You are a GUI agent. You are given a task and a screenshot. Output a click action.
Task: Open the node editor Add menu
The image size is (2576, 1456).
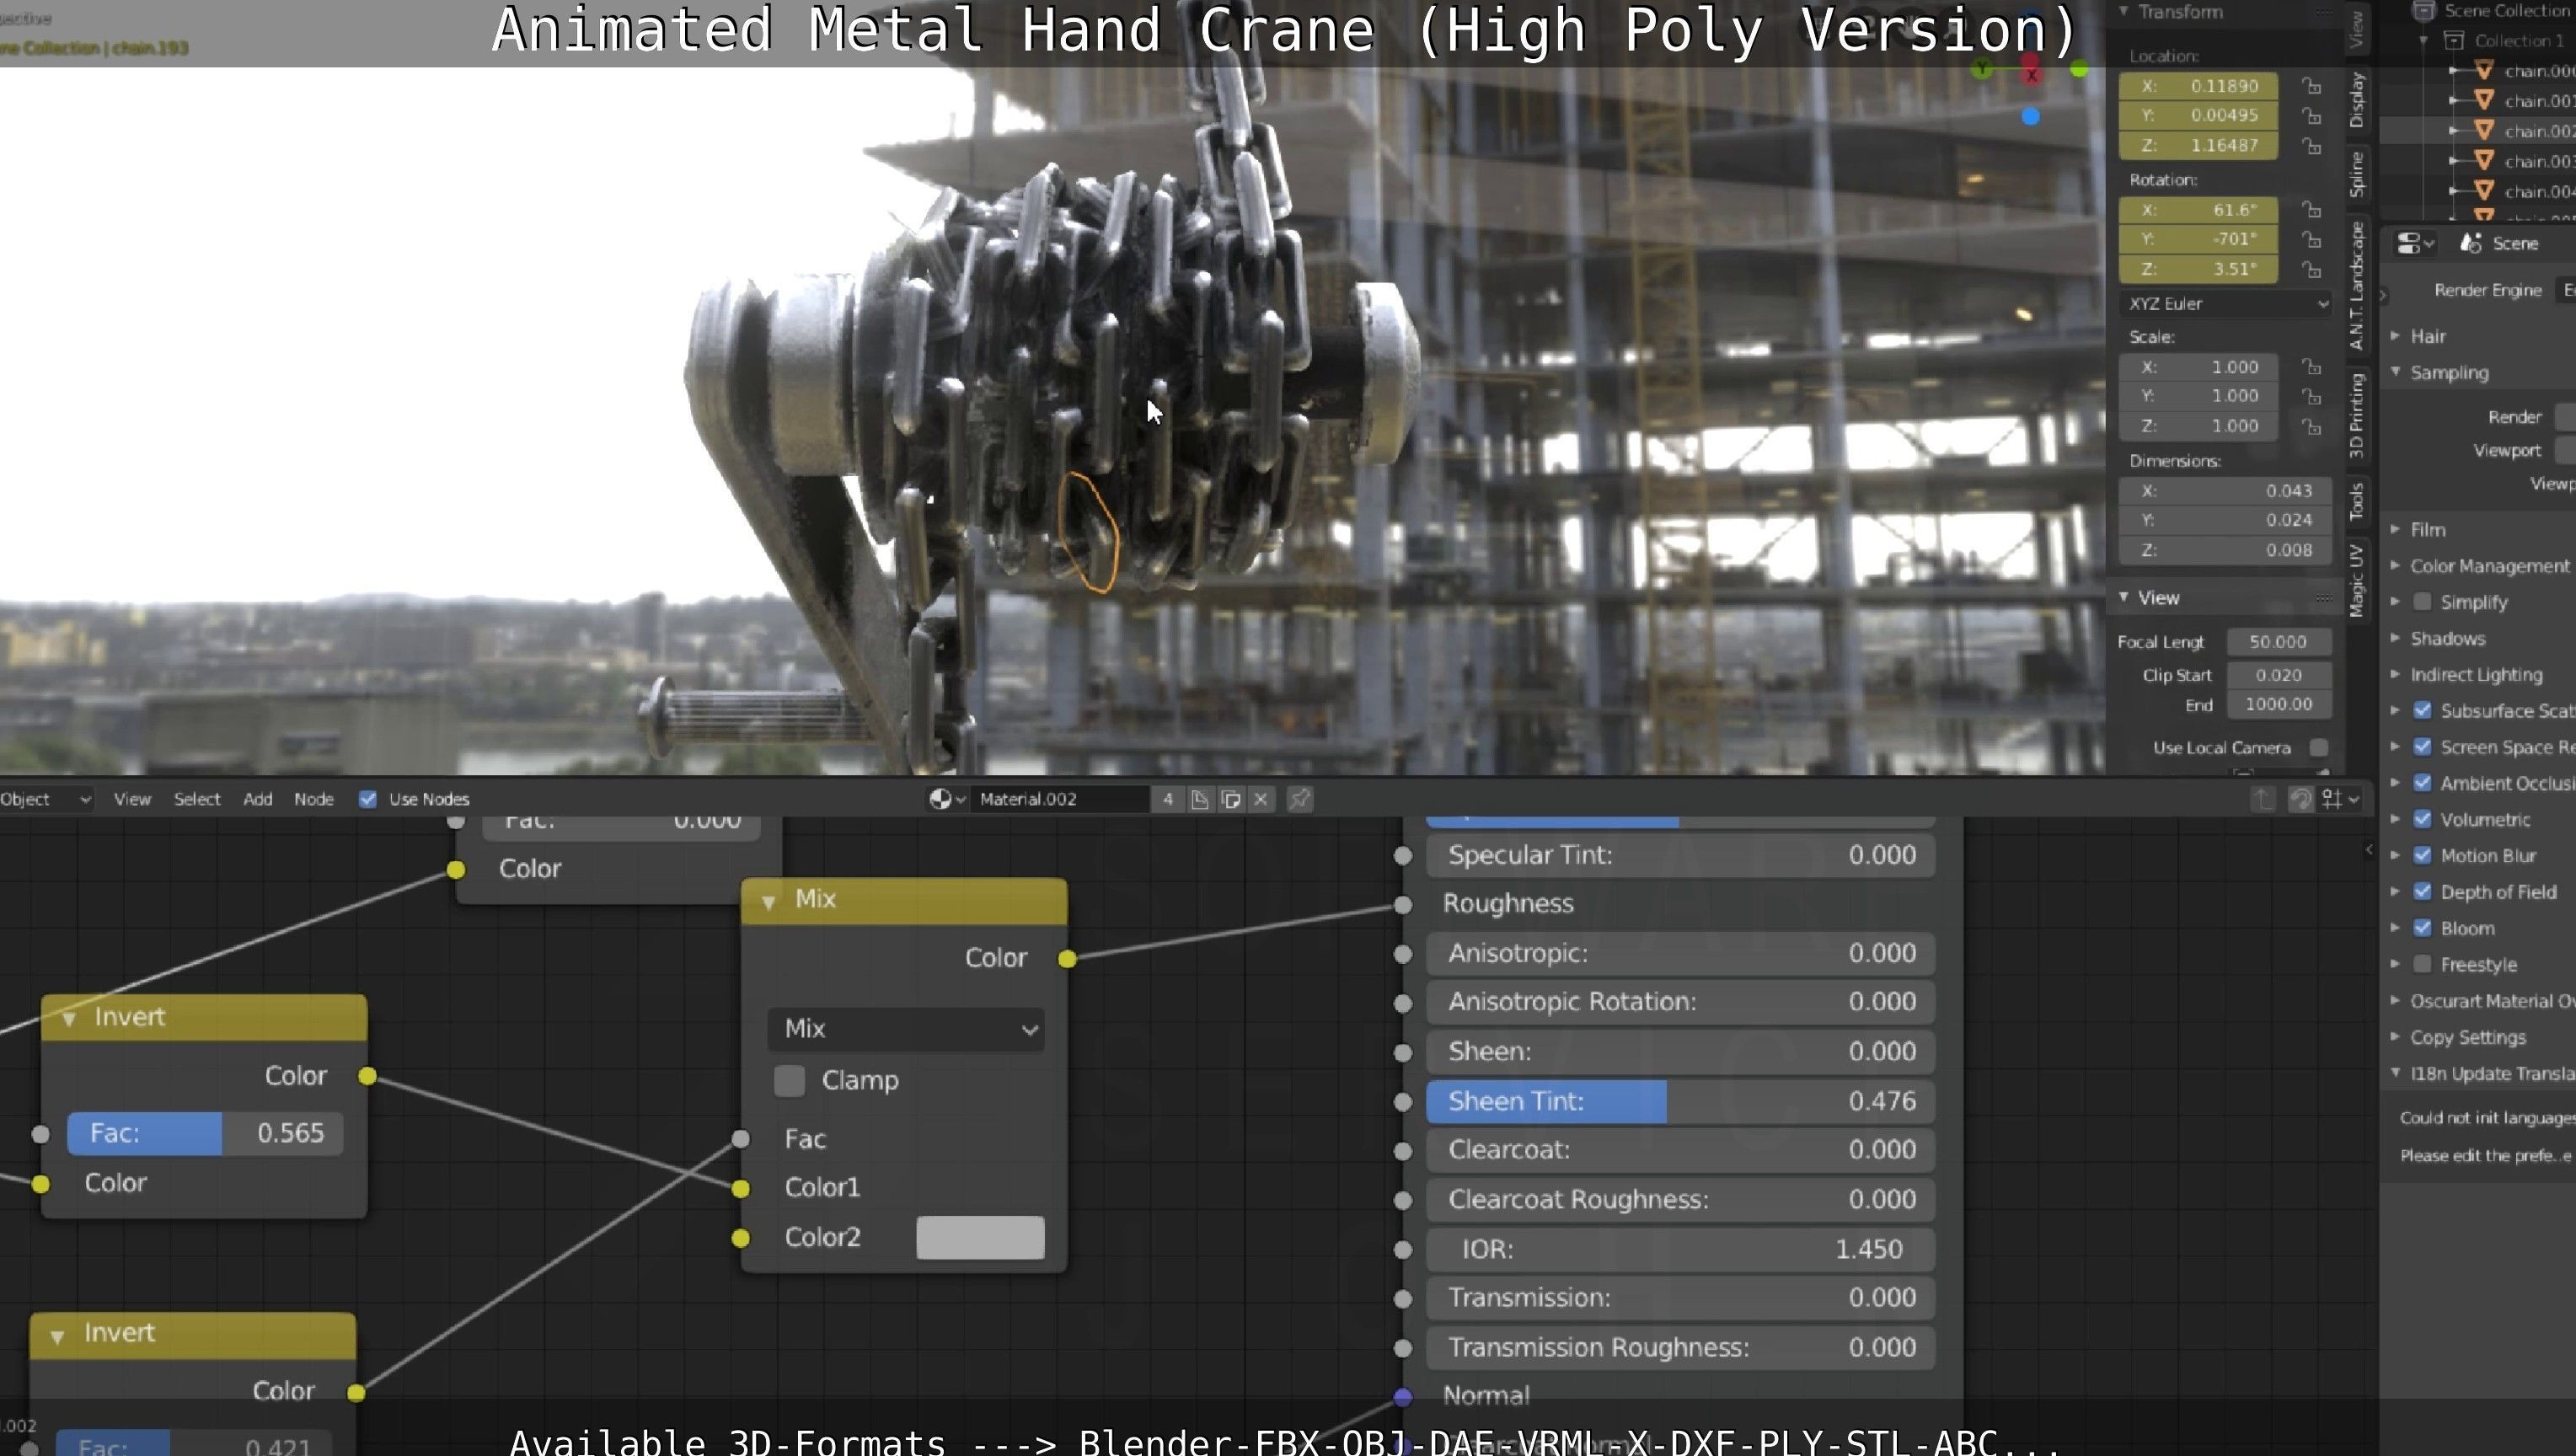click(x=257, y=799)
